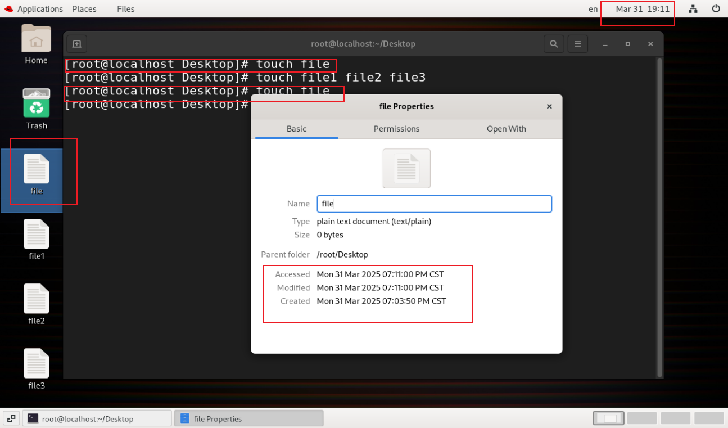Minimize the terminal window
Viewport: 728px width, 428px height.
[605, 44]
